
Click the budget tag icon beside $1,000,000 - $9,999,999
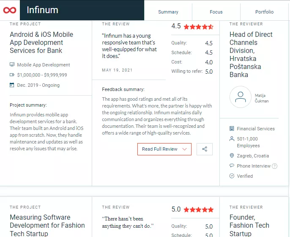click(x=12, y=75)
